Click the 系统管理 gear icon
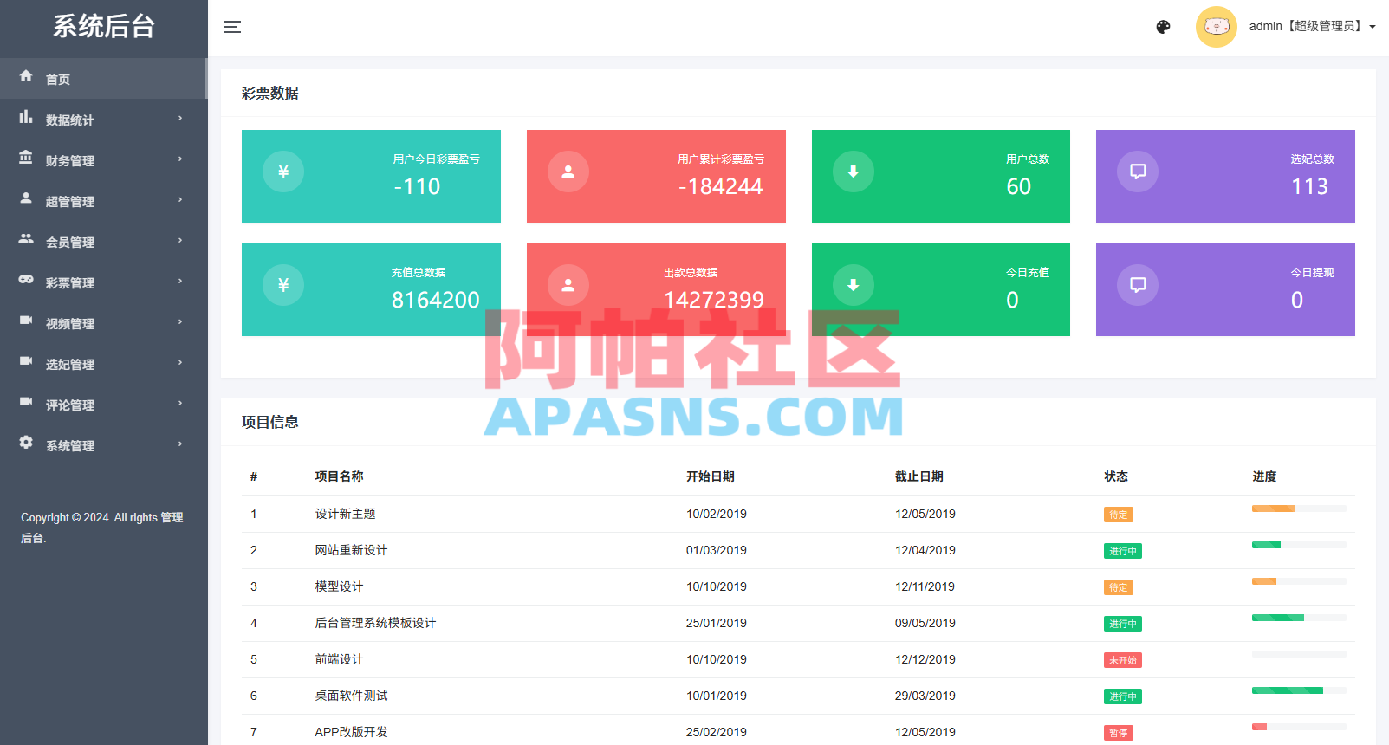The height and width of the screenshot is (745, 1389). [26, 443]
